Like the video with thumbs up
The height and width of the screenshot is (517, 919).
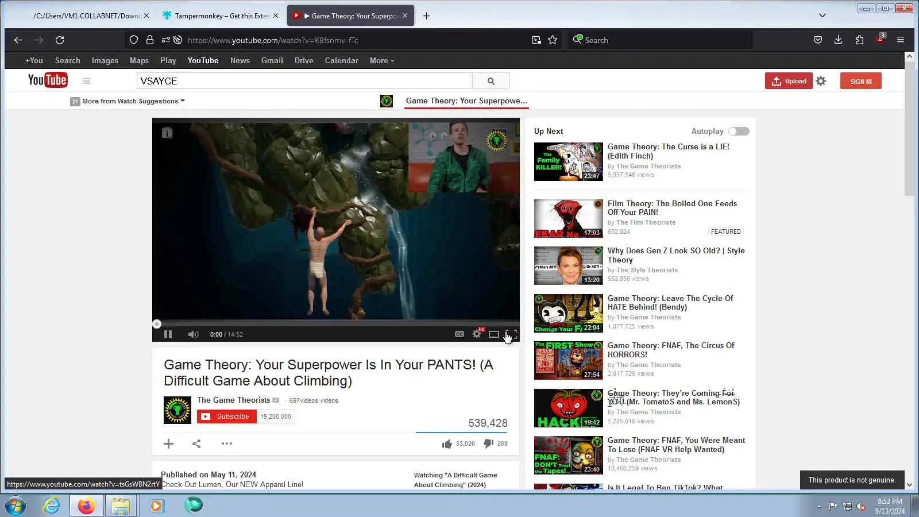click(447, 443)
